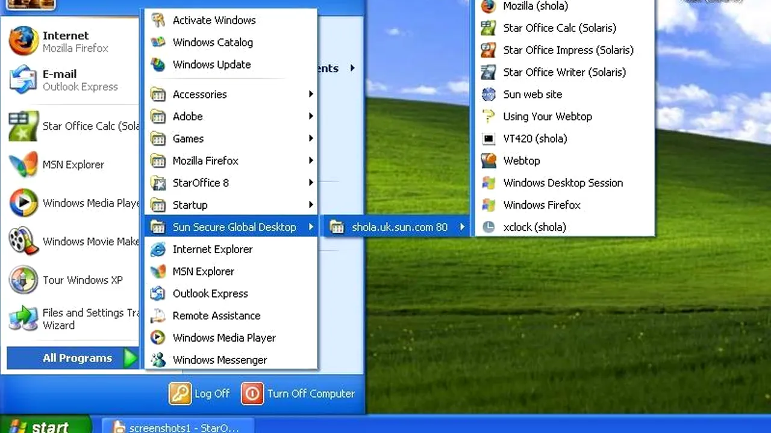The width and height of the screenshot is (771, 433).
Task: Expand the Accessories submenu
Action: (231, 94)
